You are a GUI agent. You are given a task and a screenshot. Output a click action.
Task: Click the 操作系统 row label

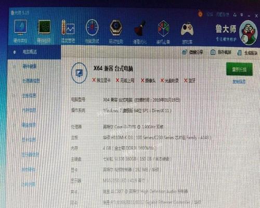coord(78,110)
